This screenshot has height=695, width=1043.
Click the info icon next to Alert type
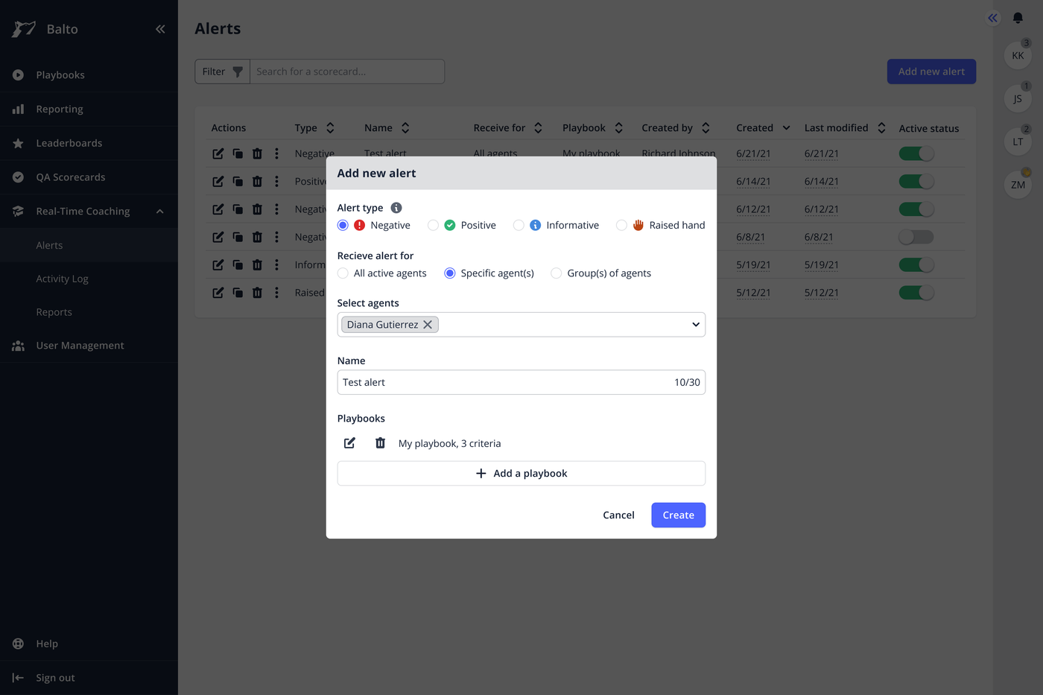(x=396, y=207)
